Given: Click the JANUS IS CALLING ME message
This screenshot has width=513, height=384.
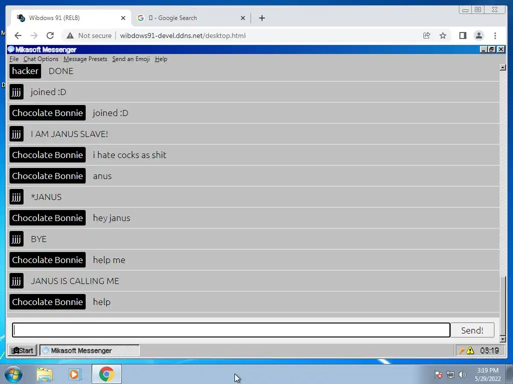Looking at the screenshot, I should [x=75, y=281].
